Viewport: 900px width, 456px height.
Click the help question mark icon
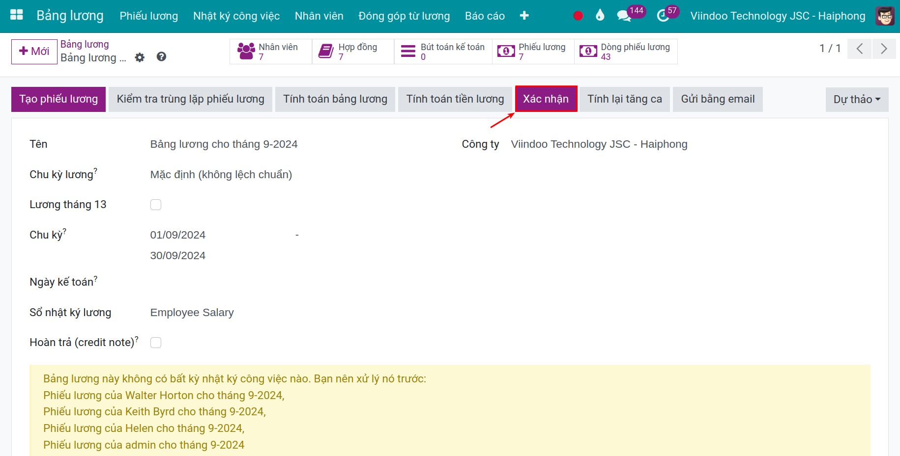coord(161,57)
